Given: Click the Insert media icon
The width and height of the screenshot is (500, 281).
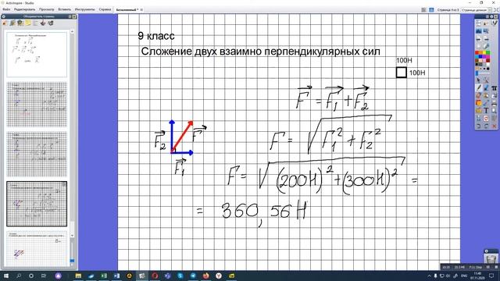Looking at the screenshot, I should [x=478, y=110].
